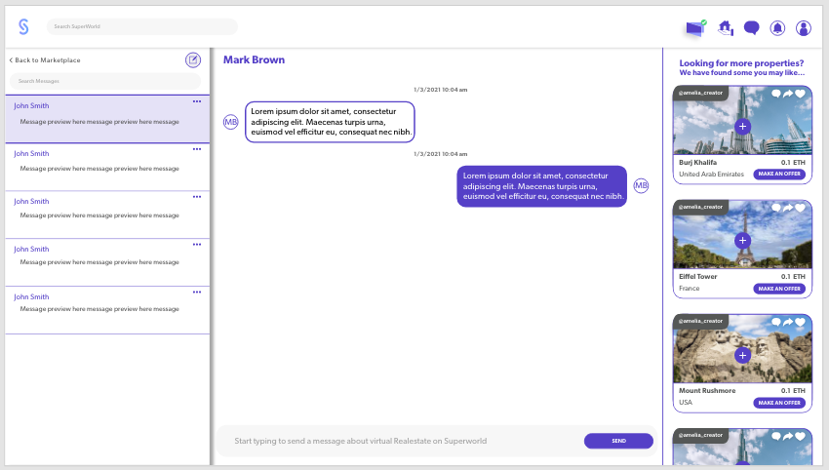829x470 pixels.
Task: Open options dots for third John Smith conversation
Action: pos(197,197)
